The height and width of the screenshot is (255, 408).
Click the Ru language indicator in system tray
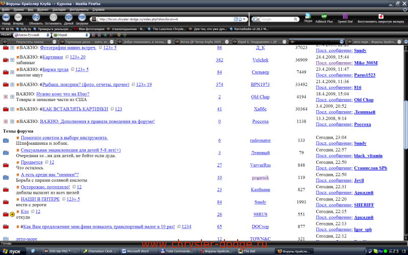tap(380, 251)
